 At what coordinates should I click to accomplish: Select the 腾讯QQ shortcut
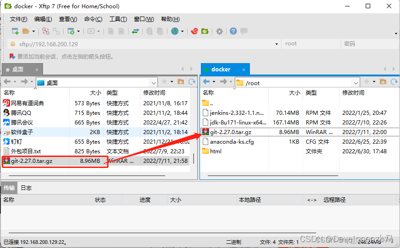(96, 113)
